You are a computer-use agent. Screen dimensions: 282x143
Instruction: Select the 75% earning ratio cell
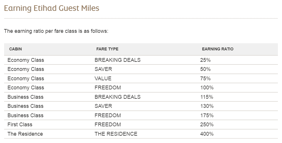[x=205, y=79]
